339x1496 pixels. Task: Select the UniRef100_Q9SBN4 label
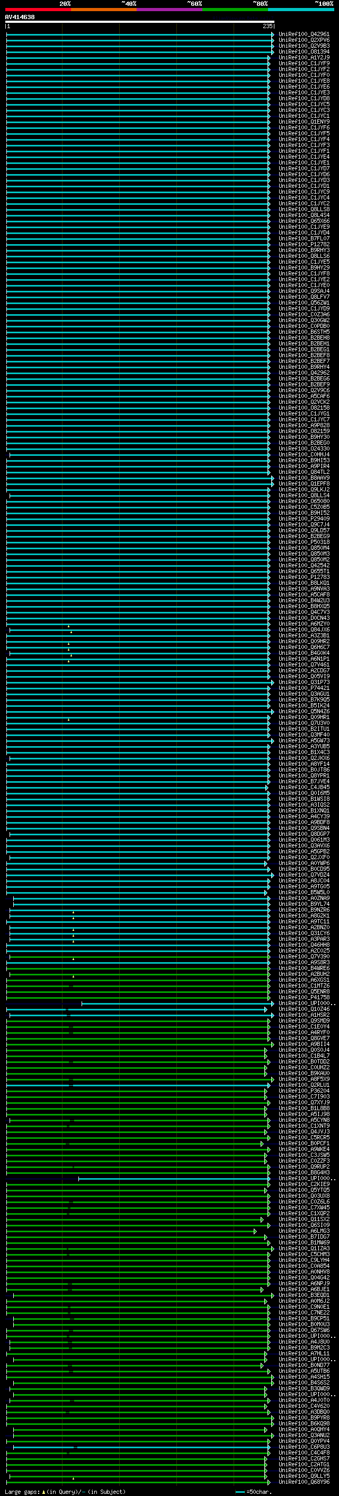[x=304, y=829]
